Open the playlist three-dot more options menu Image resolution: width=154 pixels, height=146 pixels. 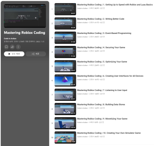[18, 47]
